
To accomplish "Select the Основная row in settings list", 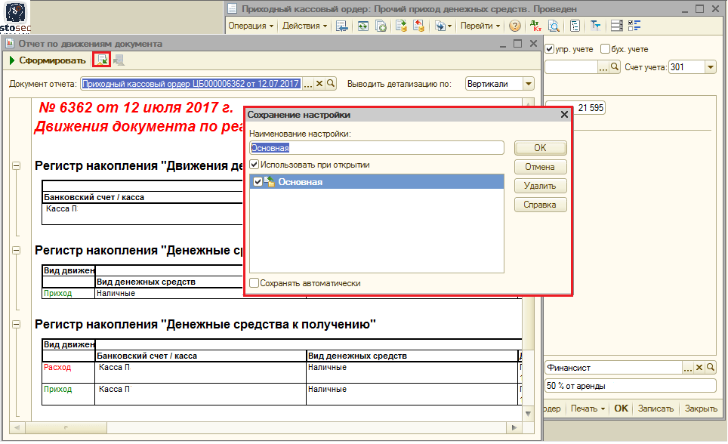I will (x=377, y=182).
